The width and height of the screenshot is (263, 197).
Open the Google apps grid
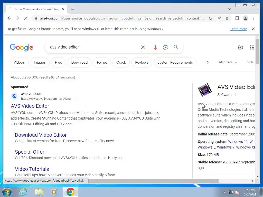252,47
